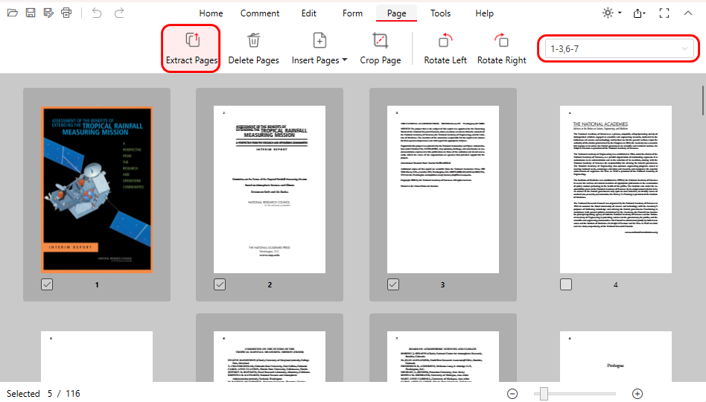Open the share/export icon menu

(639, 13)
